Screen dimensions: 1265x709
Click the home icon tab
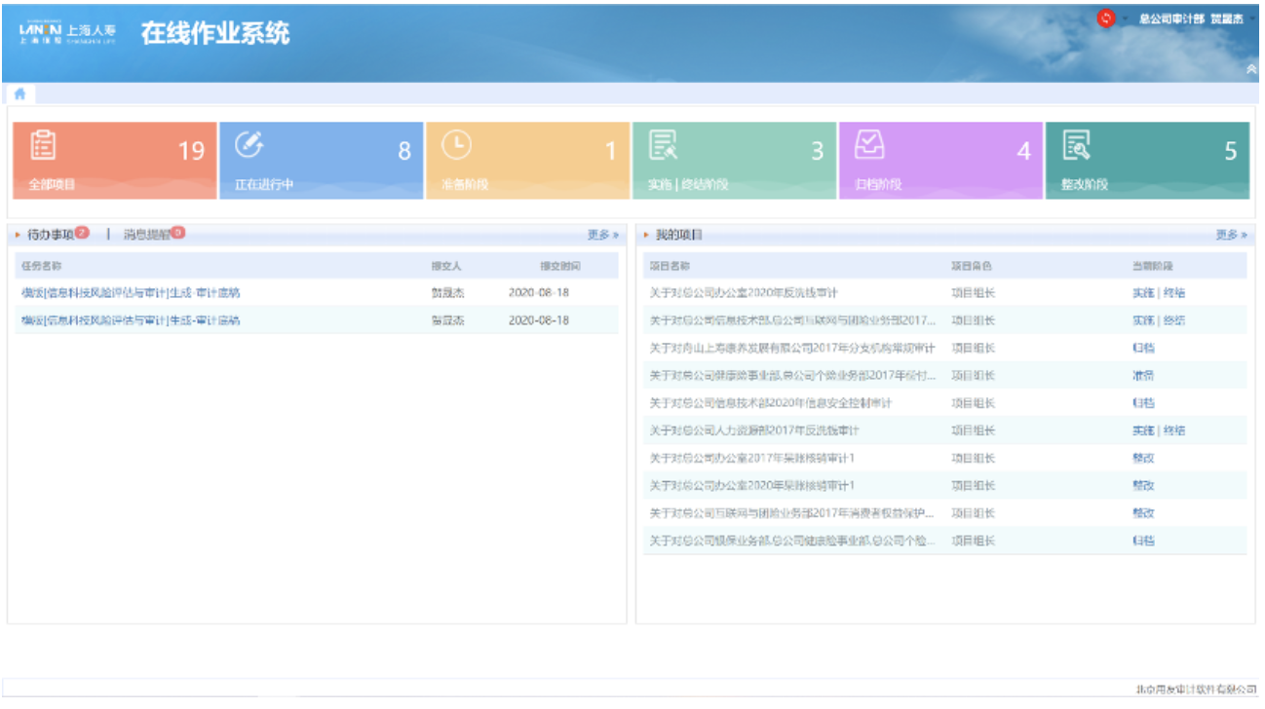tap(19, 93)
